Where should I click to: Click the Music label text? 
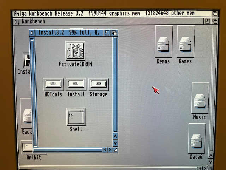[x=199, y=117]
